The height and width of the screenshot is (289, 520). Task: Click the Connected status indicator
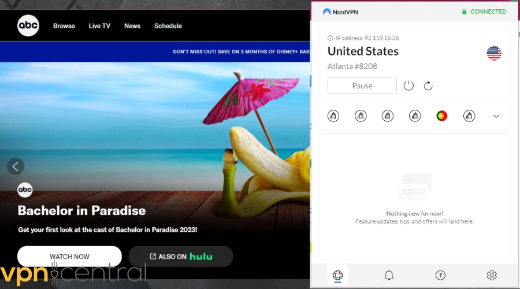(484, 12)
